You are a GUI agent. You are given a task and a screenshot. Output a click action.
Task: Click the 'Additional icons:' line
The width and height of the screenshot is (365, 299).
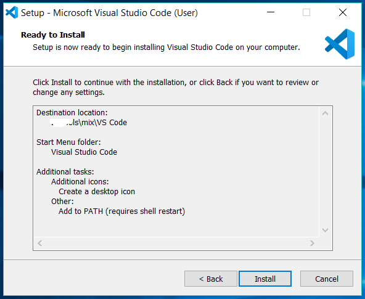click(80, 181)
